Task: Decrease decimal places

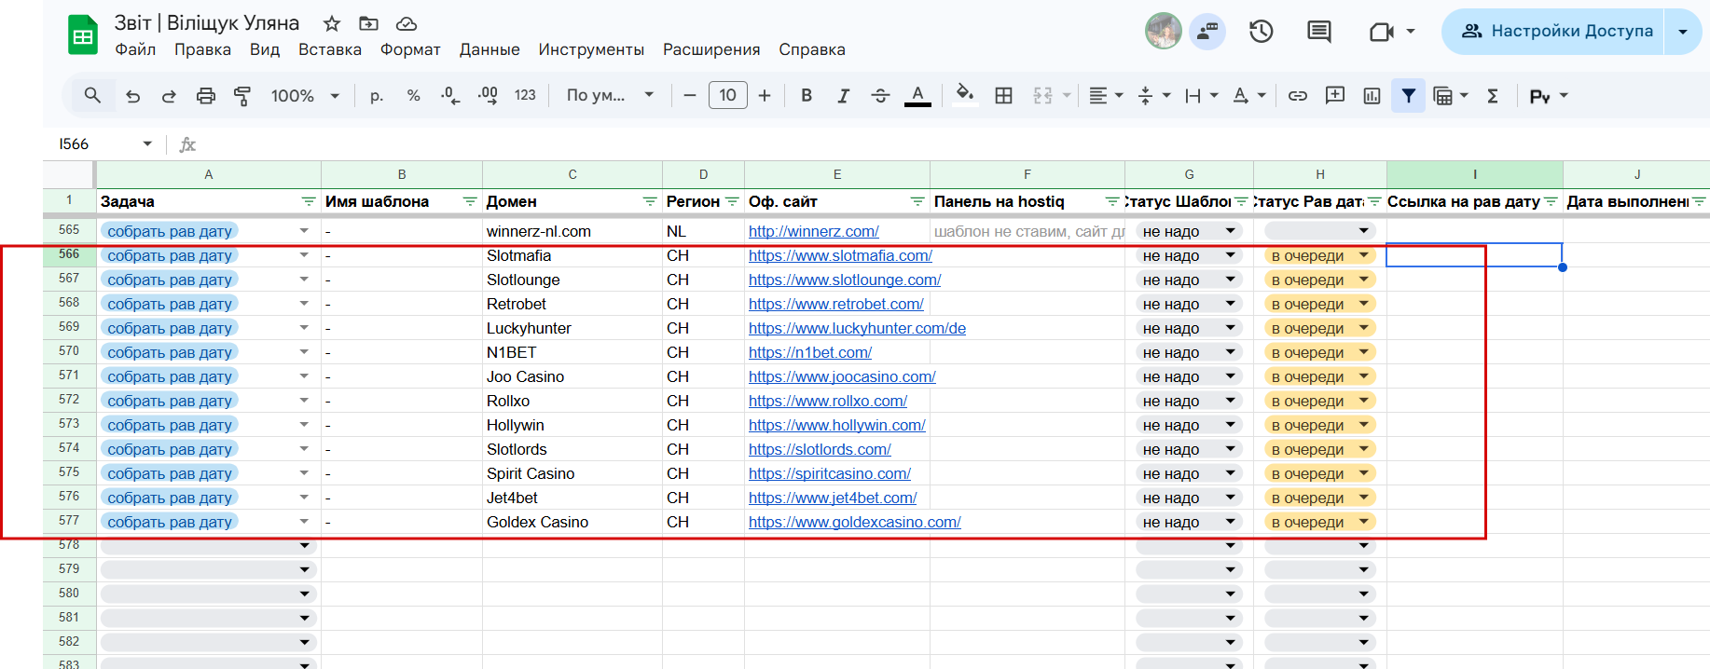Action: point(450,95)
